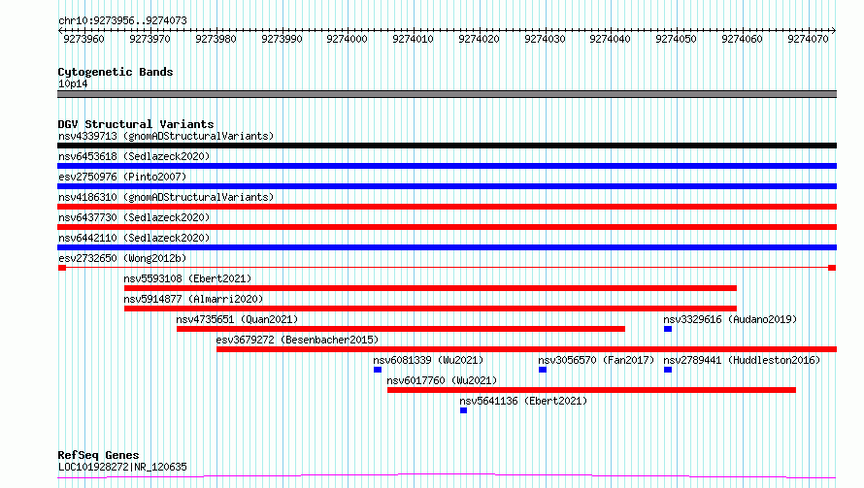Screen dimensions: 864x488
Task: Click the blue bar under nsv6442110
Action: click(447, 247)
